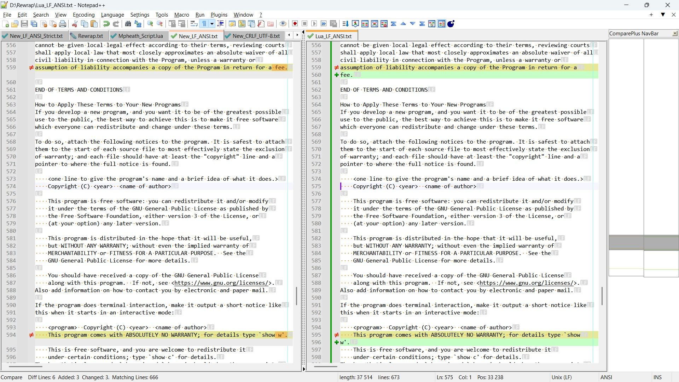Open the Replace toolbar icon
The height and width of the screenshot is (382, 679).
tap(138, 24)
